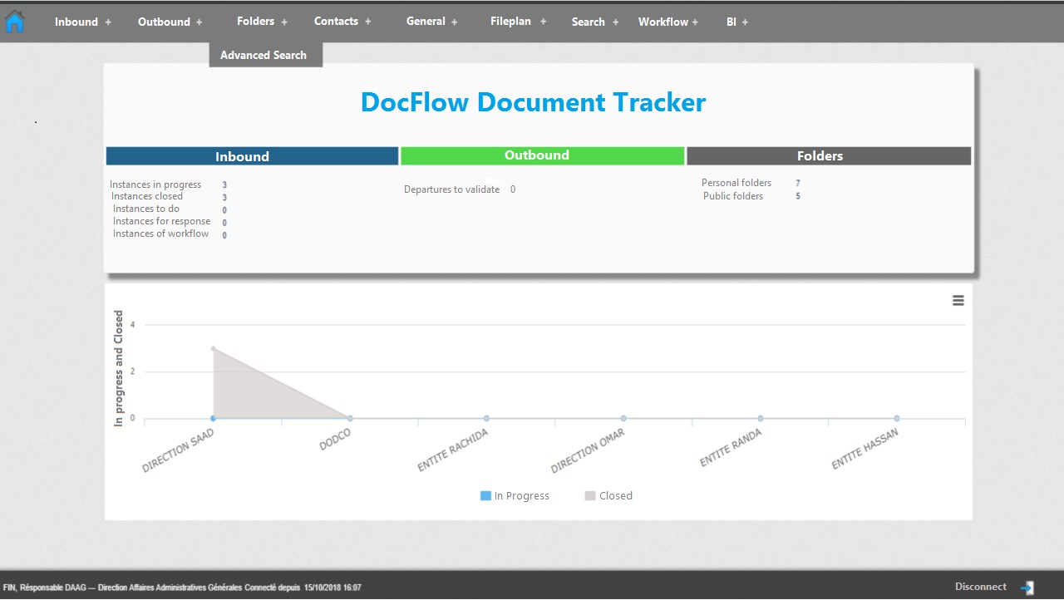Viewport: 1064px width, 600px height.
Task: Open the Workflow menu
Action: tap(663, 22)
